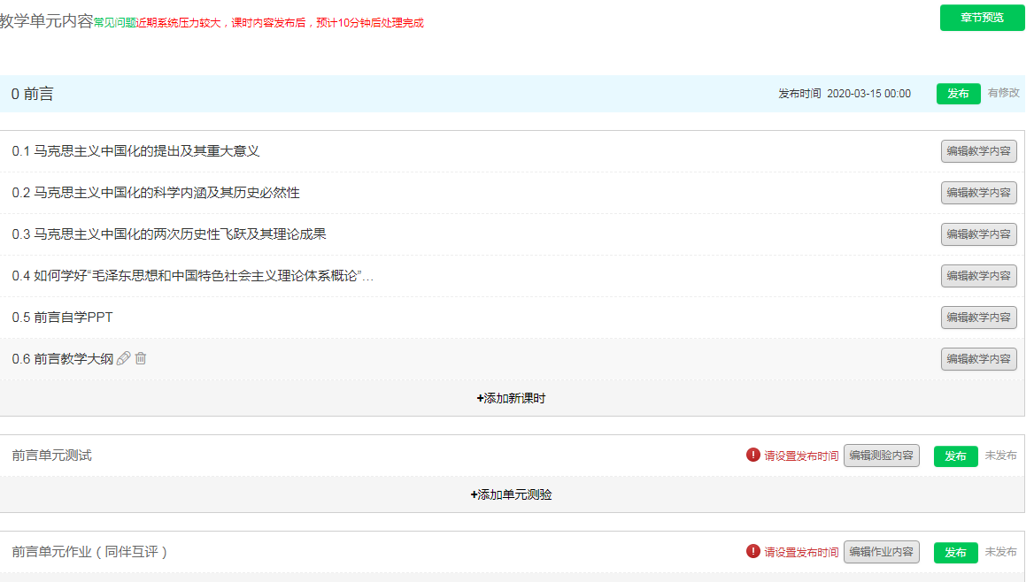Click red warning icon in 前言单元测试 row
The width and height of the screenshot is (1034, 582).
coord(753,456)
